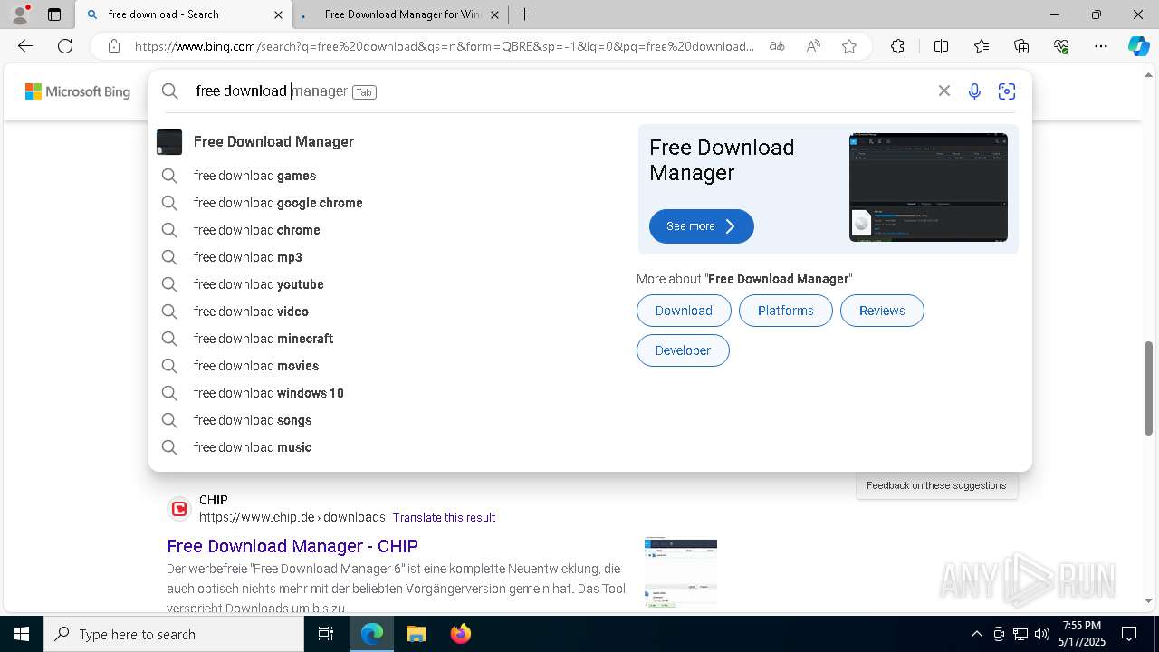Screen dimensions: 1159x652
Task: Choose suggestion 'free download mp3'
Action: point(247,257)
